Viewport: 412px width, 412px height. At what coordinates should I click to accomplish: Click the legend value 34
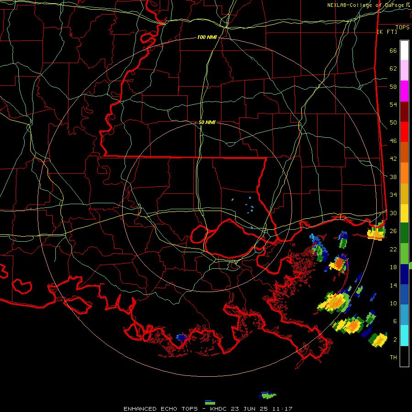393,195
